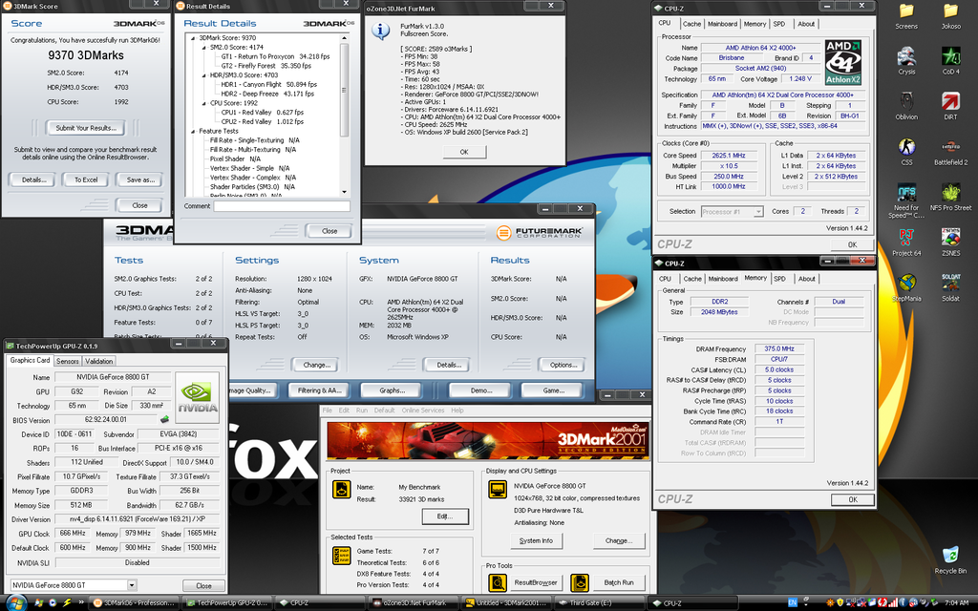Switch to FurMark taskbar button

[x=415, y=603]
